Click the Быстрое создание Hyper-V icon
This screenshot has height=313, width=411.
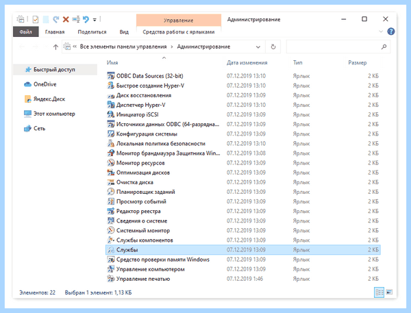click(x=111, y=86)
